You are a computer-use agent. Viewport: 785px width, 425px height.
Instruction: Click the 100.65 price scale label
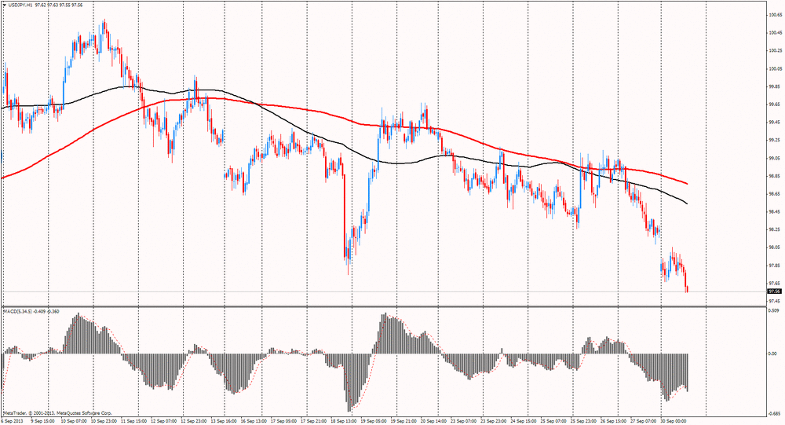pos(775,15)
